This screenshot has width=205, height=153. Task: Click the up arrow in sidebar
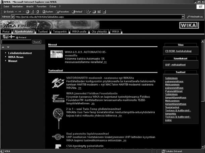[x=3, y=47]
